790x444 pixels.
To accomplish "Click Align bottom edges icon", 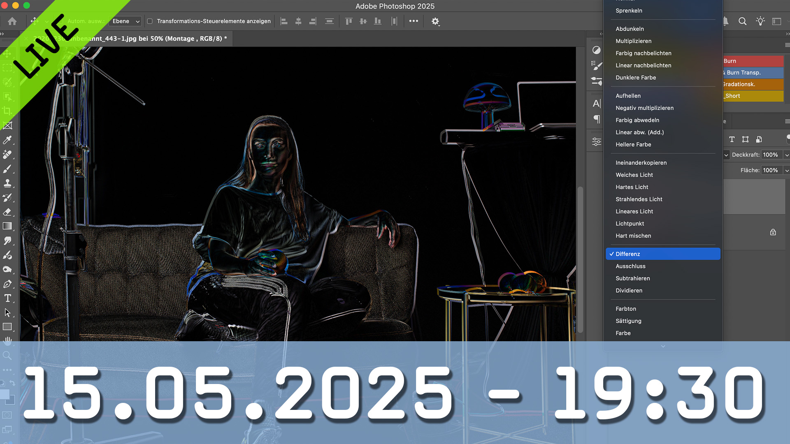I will pyautogui.click(x=377, y=21).
